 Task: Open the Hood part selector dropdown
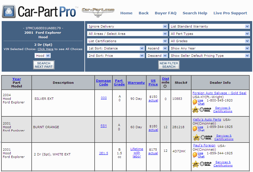(43, 56)
